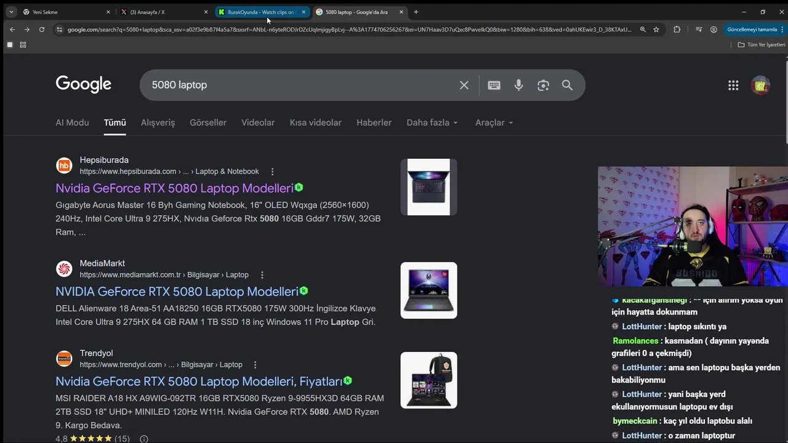Open Tüm Yer İşaretleri bookmarks folder
Screen dimensions: 788x443
coord(762,44)
